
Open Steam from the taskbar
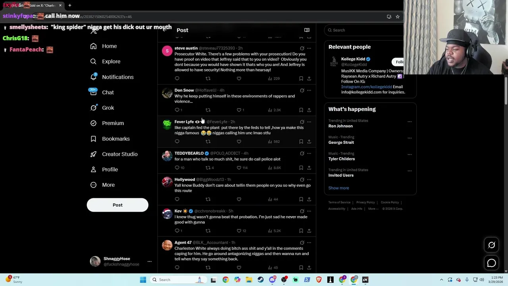pos(261,280)
